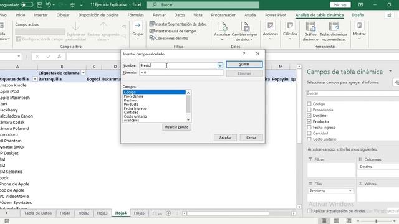Click the Nombre text field
The width and height of the screenshot is (399, 224).
[x=178, y=65]
